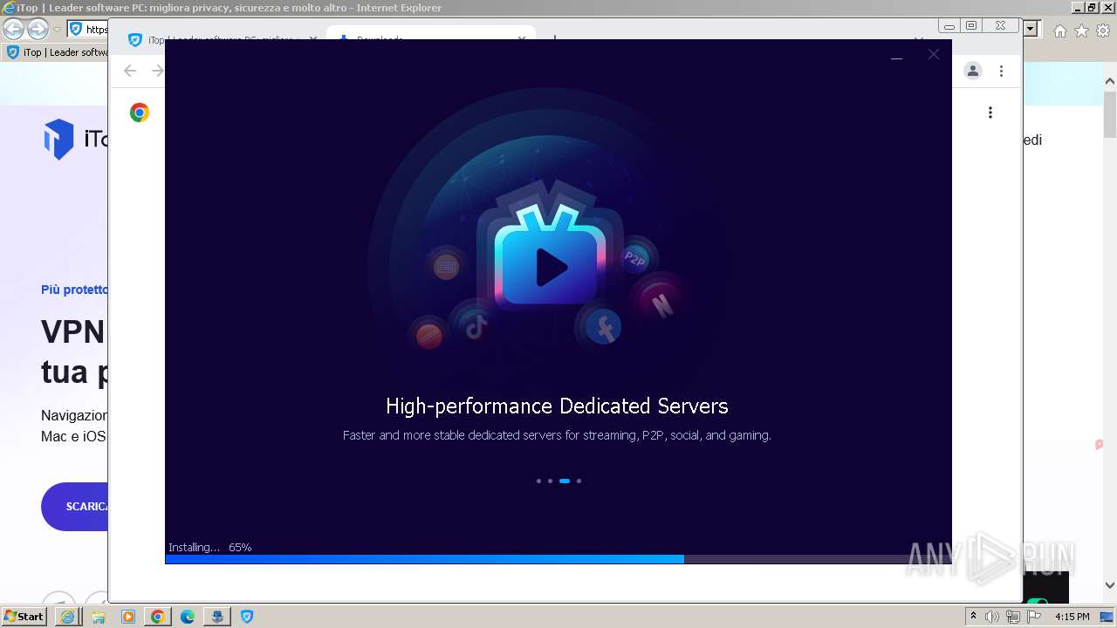This screenshot has width=1117, height=628.
Task: Open File Explorer from taskbar
Action: point(98,617)
